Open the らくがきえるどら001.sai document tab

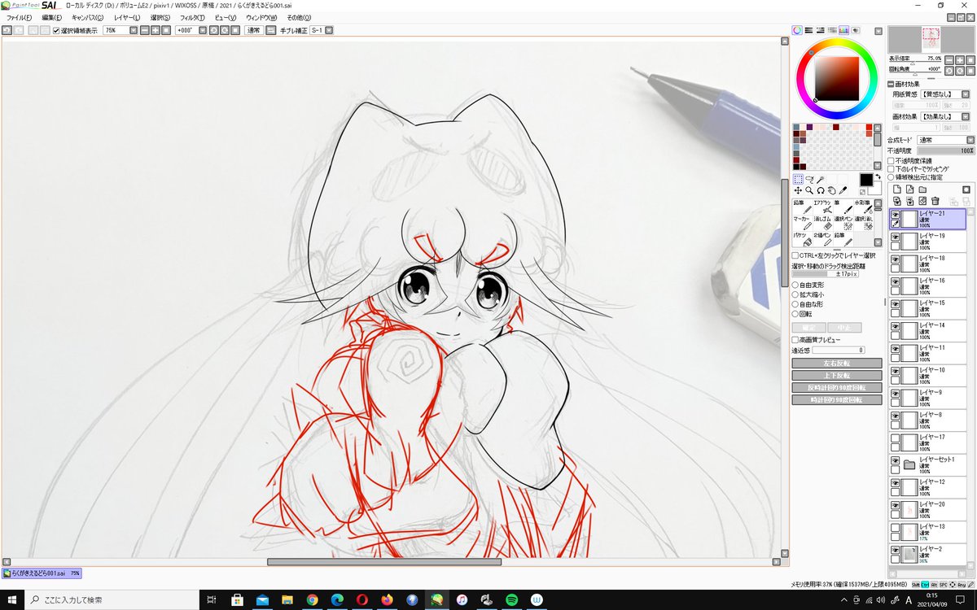tap(42, 573)
